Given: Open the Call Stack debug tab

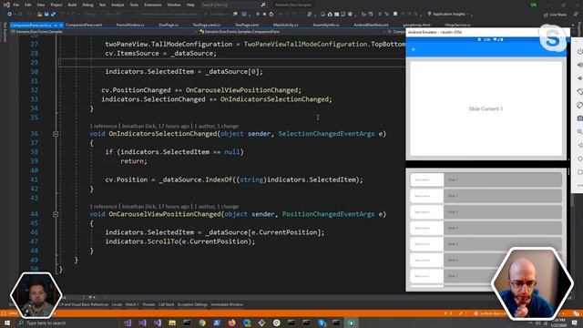Looking at the screenshot, I should pos(166,304).
